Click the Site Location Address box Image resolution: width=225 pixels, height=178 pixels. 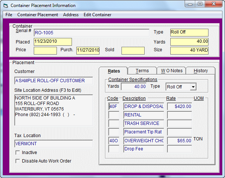point(54,110)
